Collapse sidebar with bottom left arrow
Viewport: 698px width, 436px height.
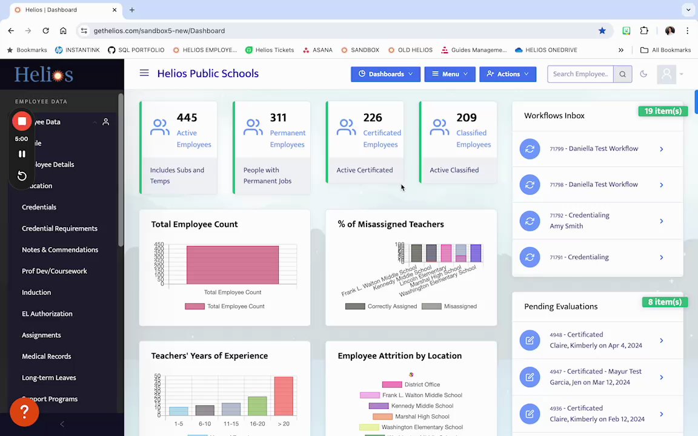click(62, 424)
